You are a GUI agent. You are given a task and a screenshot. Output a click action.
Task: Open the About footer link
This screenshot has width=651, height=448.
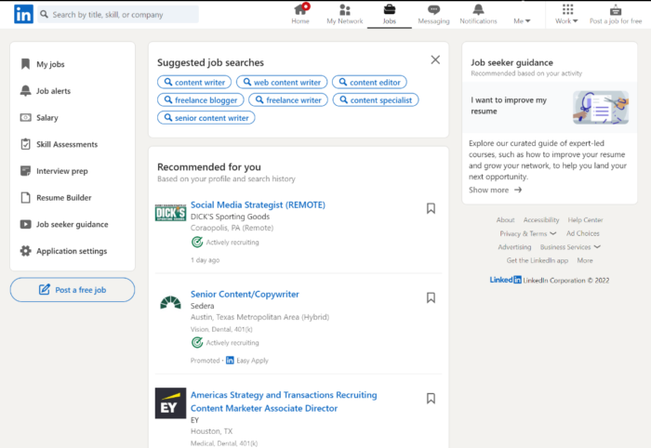coord(505,220)
